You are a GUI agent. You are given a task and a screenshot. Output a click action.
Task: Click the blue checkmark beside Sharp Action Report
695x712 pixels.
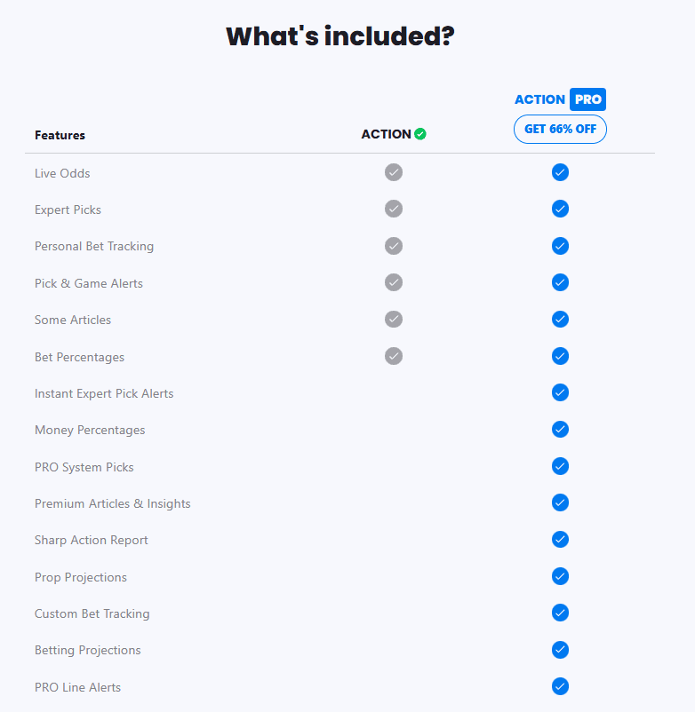(560, 539)
